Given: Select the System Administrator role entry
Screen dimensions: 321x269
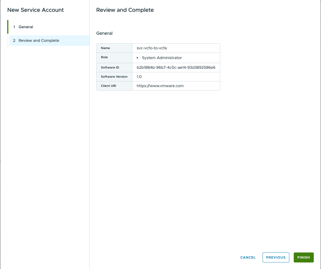Looking at the screenshot, I should (x=162, y=58).
